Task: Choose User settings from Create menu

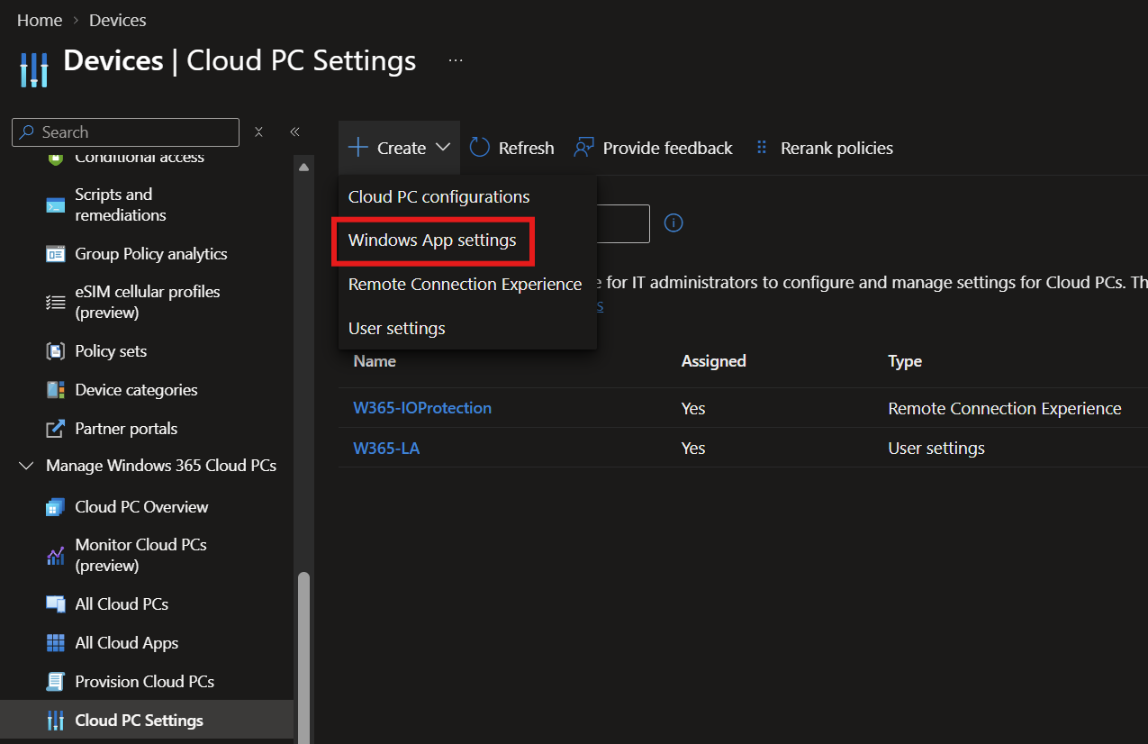Action: 397,328
